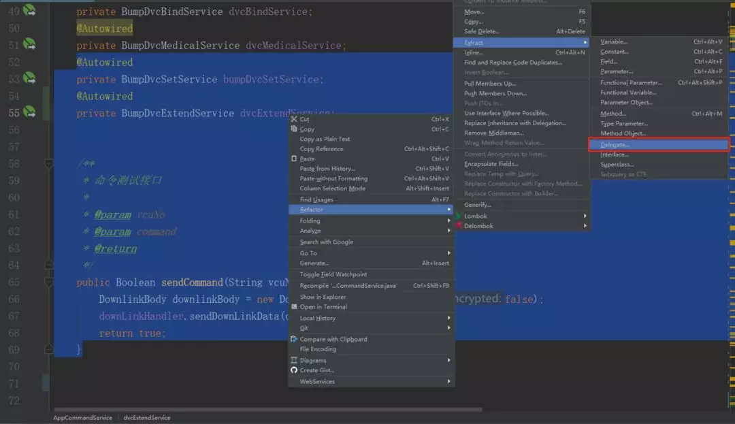Screen dimensions: 735x424
Task: Click the Paste clipboard icon
Action: [x=294, y=159]
